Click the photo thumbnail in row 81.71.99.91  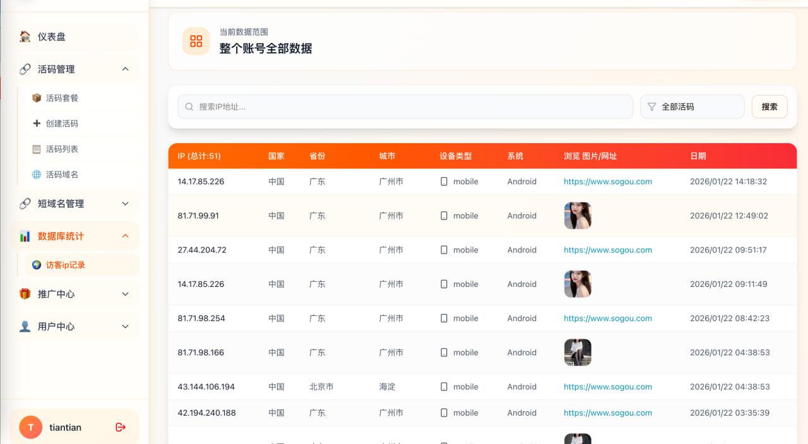pyautogui.click(x=578, y=215)
